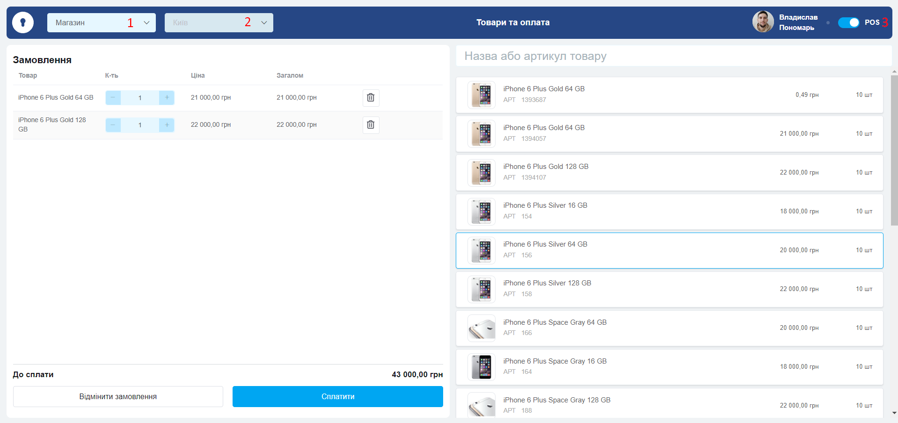Click thumbnail of Space Gray 16 GB
This screenshot has width=898, height=423.
click(x=482, y=367)
